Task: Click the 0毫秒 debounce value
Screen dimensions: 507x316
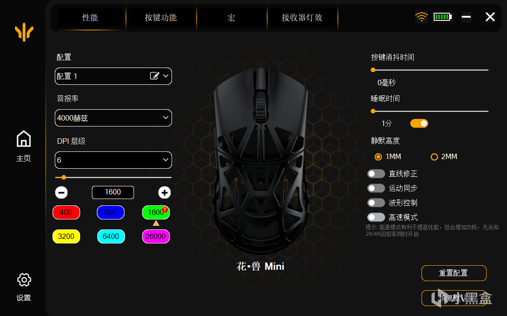Action: (x=387, y=83)
